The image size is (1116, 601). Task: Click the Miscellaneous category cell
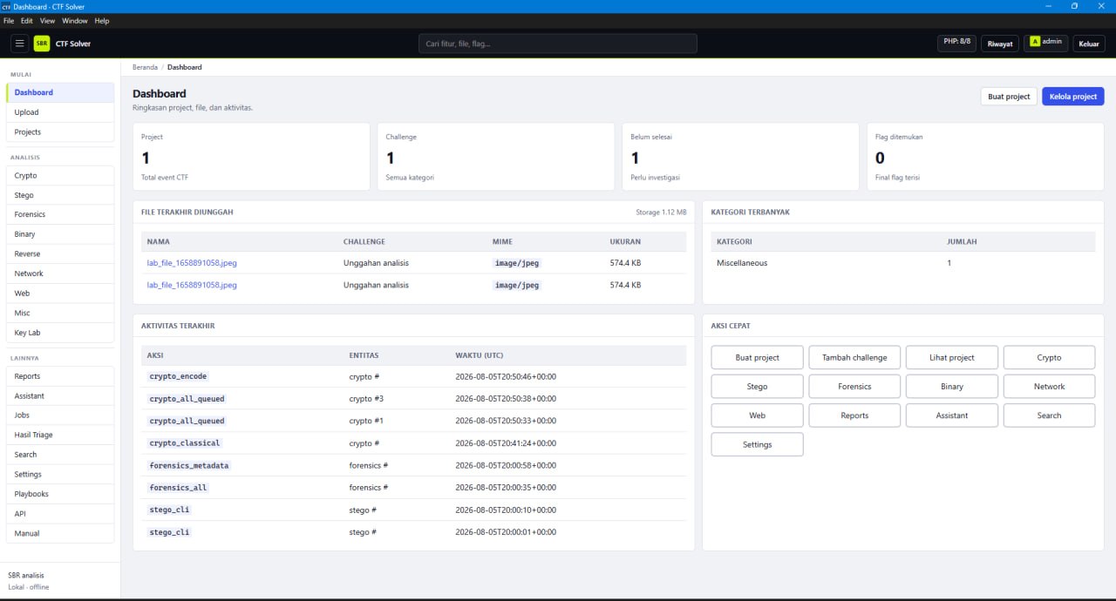pyautogui.click(x=742, y=263)
